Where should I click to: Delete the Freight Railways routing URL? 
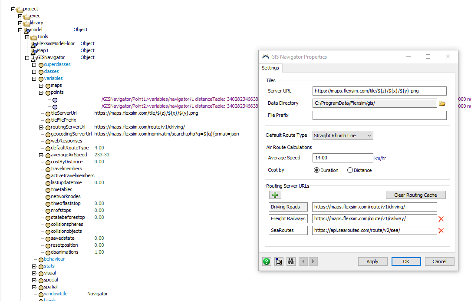tap(441, 219)
